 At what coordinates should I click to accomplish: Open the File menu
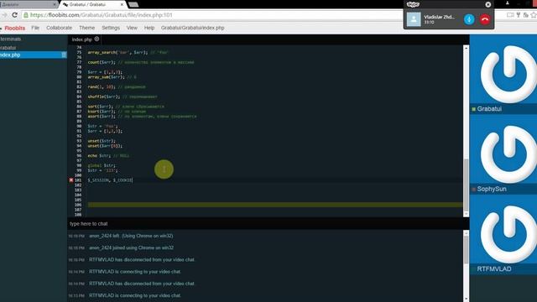pos(35,28)
